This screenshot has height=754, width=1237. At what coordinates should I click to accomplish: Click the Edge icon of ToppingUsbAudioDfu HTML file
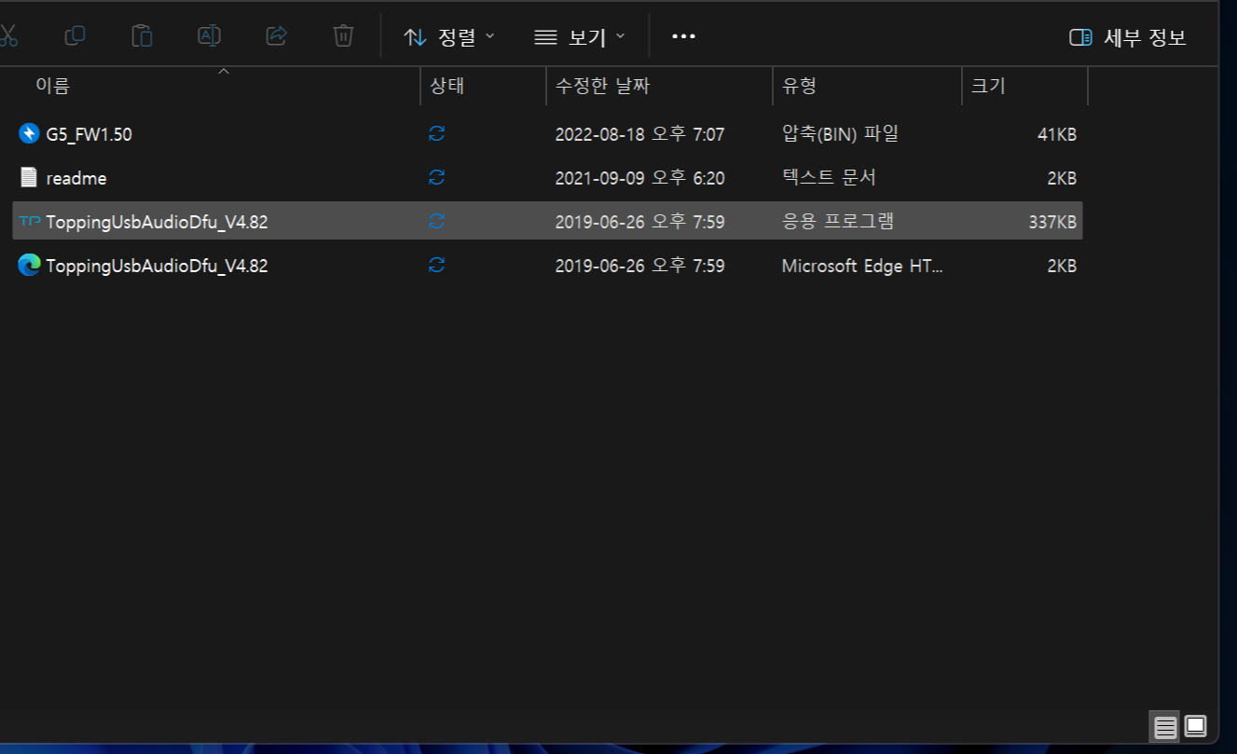(29, 266)
